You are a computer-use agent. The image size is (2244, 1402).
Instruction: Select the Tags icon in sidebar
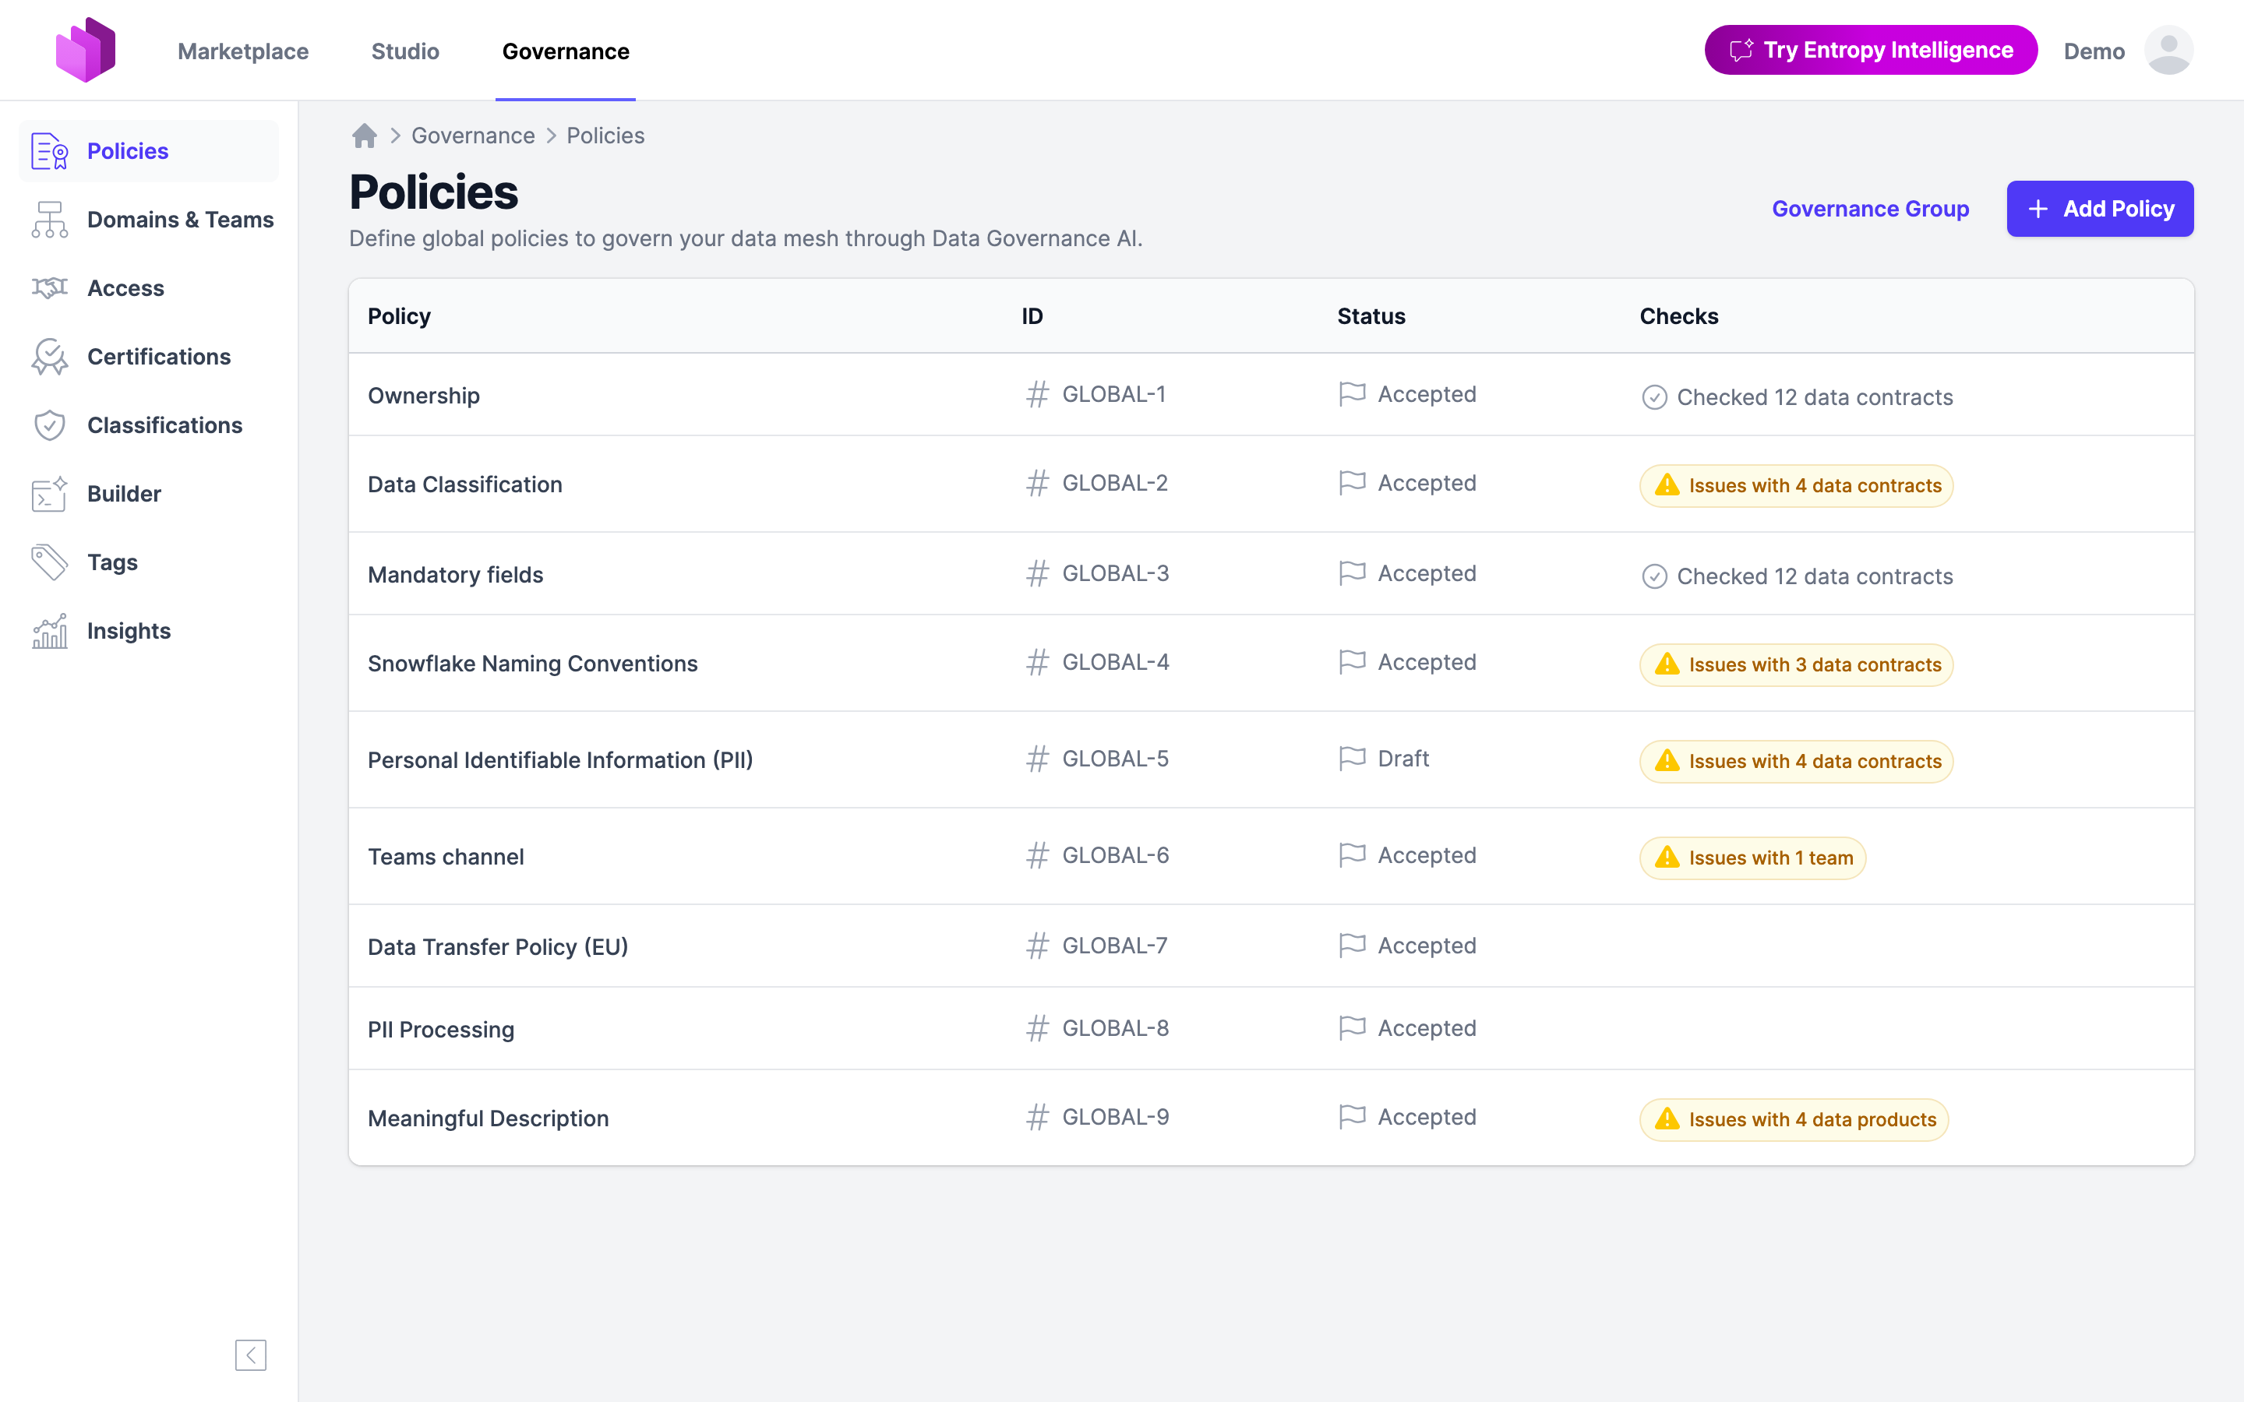pos(49,563)
